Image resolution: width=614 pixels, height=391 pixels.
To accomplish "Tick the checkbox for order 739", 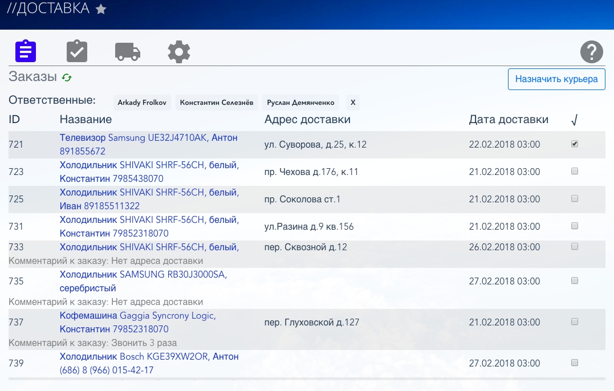I will pos(575,363).
